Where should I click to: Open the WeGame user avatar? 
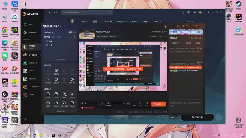[200, 12]
